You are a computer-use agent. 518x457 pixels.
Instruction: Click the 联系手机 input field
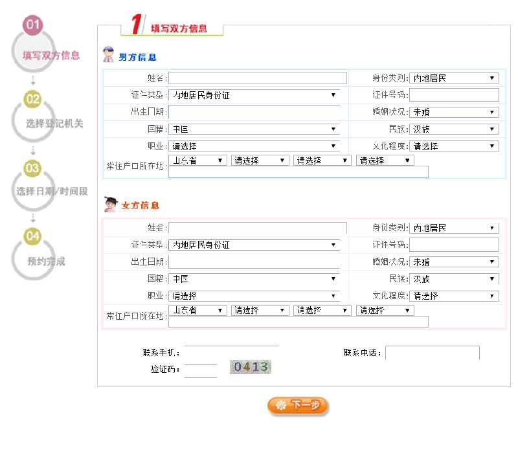pos(231,352)
